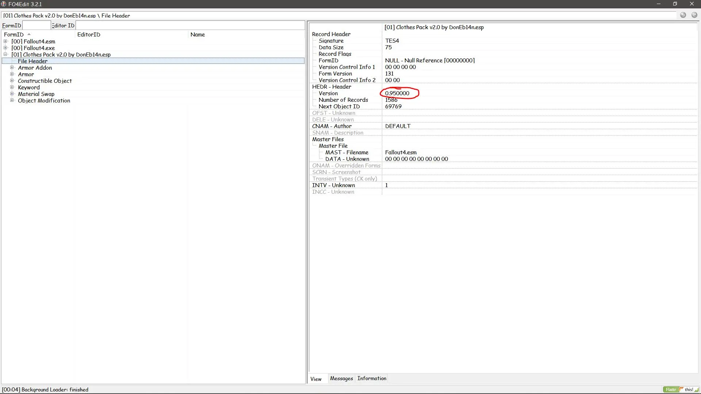Click the Signature value TES4
This screenshot has width=701, height=394.
392,40
